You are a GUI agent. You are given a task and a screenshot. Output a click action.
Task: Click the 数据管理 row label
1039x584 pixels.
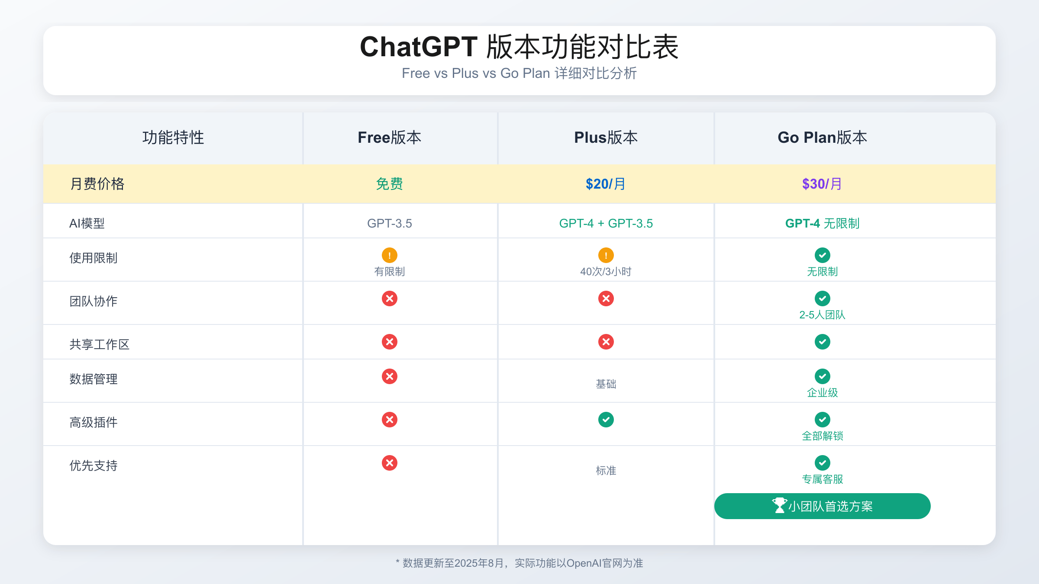point(94,379)
